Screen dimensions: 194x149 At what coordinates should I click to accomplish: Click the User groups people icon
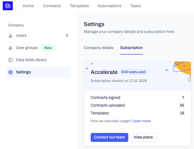tap(11, 48)
